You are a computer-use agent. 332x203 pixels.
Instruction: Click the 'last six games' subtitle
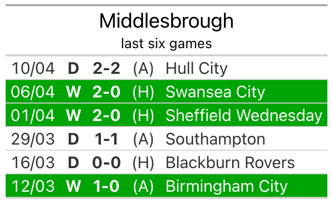167,44
